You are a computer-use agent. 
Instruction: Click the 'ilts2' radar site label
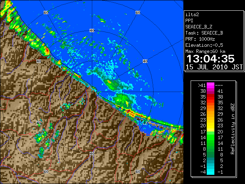(x=192, y=15)
